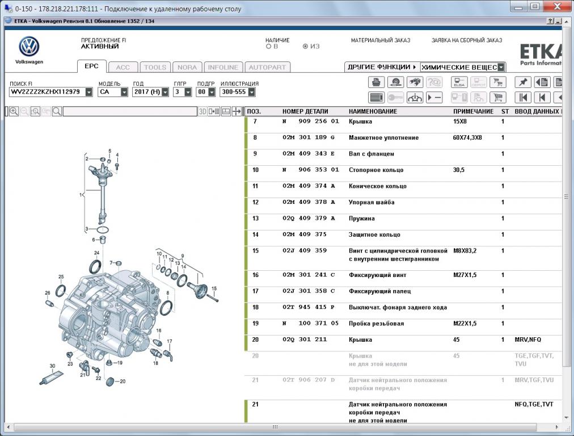This screenshot has width=574, height=436.
Task: Open the ПОДГР 00 dropdown
Action: click(x=212, y=92)
